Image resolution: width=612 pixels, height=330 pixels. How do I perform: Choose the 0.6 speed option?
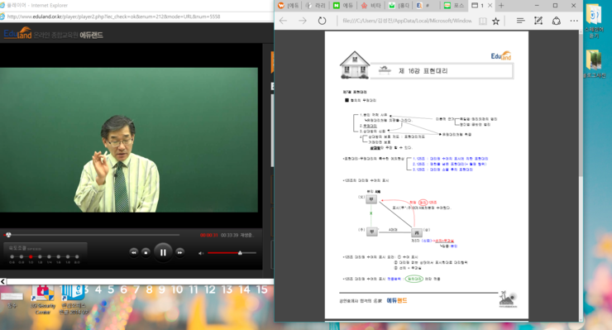tap(12, 256)
